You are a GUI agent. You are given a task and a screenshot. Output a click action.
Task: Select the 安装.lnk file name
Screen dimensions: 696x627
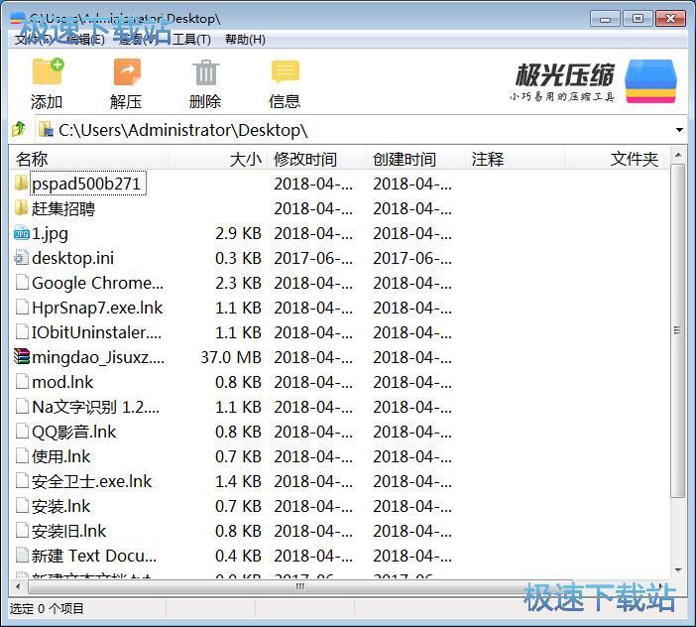tap(60, 506)
